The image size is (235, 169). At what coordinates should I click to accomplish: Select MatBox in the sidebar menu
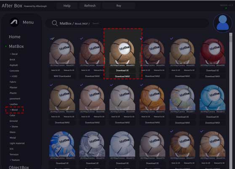pyautogui.click(x=16, y=46)
